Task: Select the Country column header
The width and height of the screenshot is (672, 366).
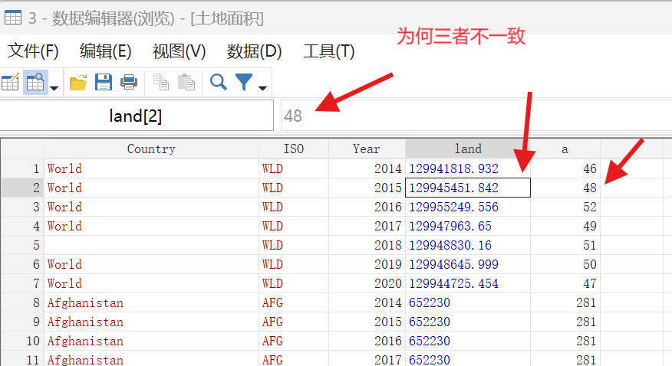Action: pyautogui.click(x=151, y=149)
